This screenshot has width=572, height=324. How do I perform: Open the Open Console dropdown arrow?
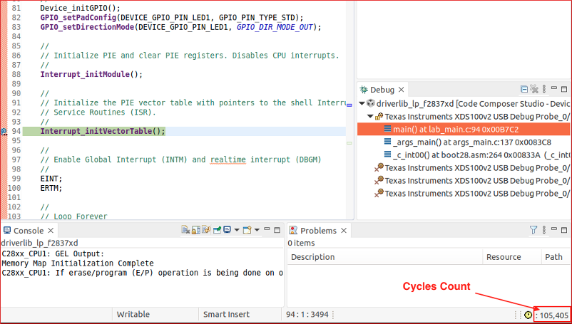point(257,230)
